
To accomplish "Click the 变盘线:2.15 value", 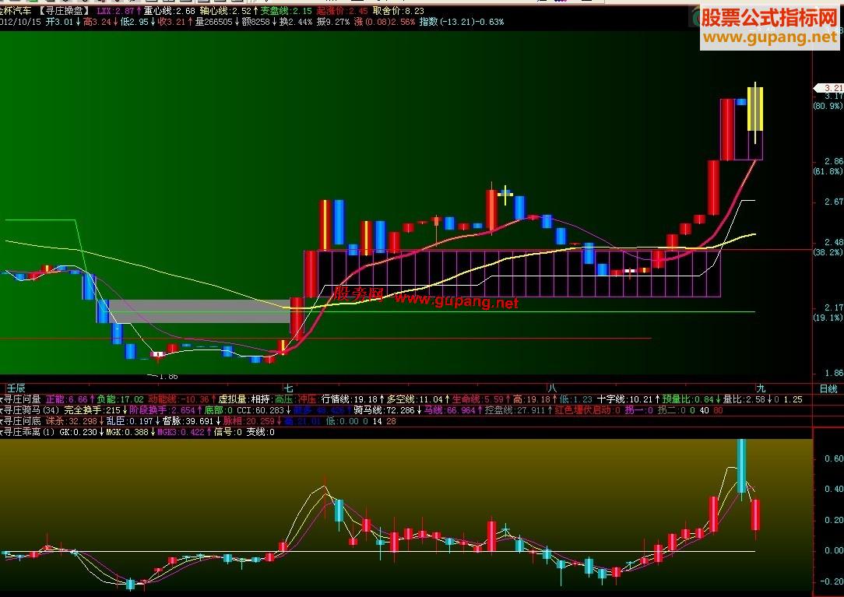I will (286, 11).
